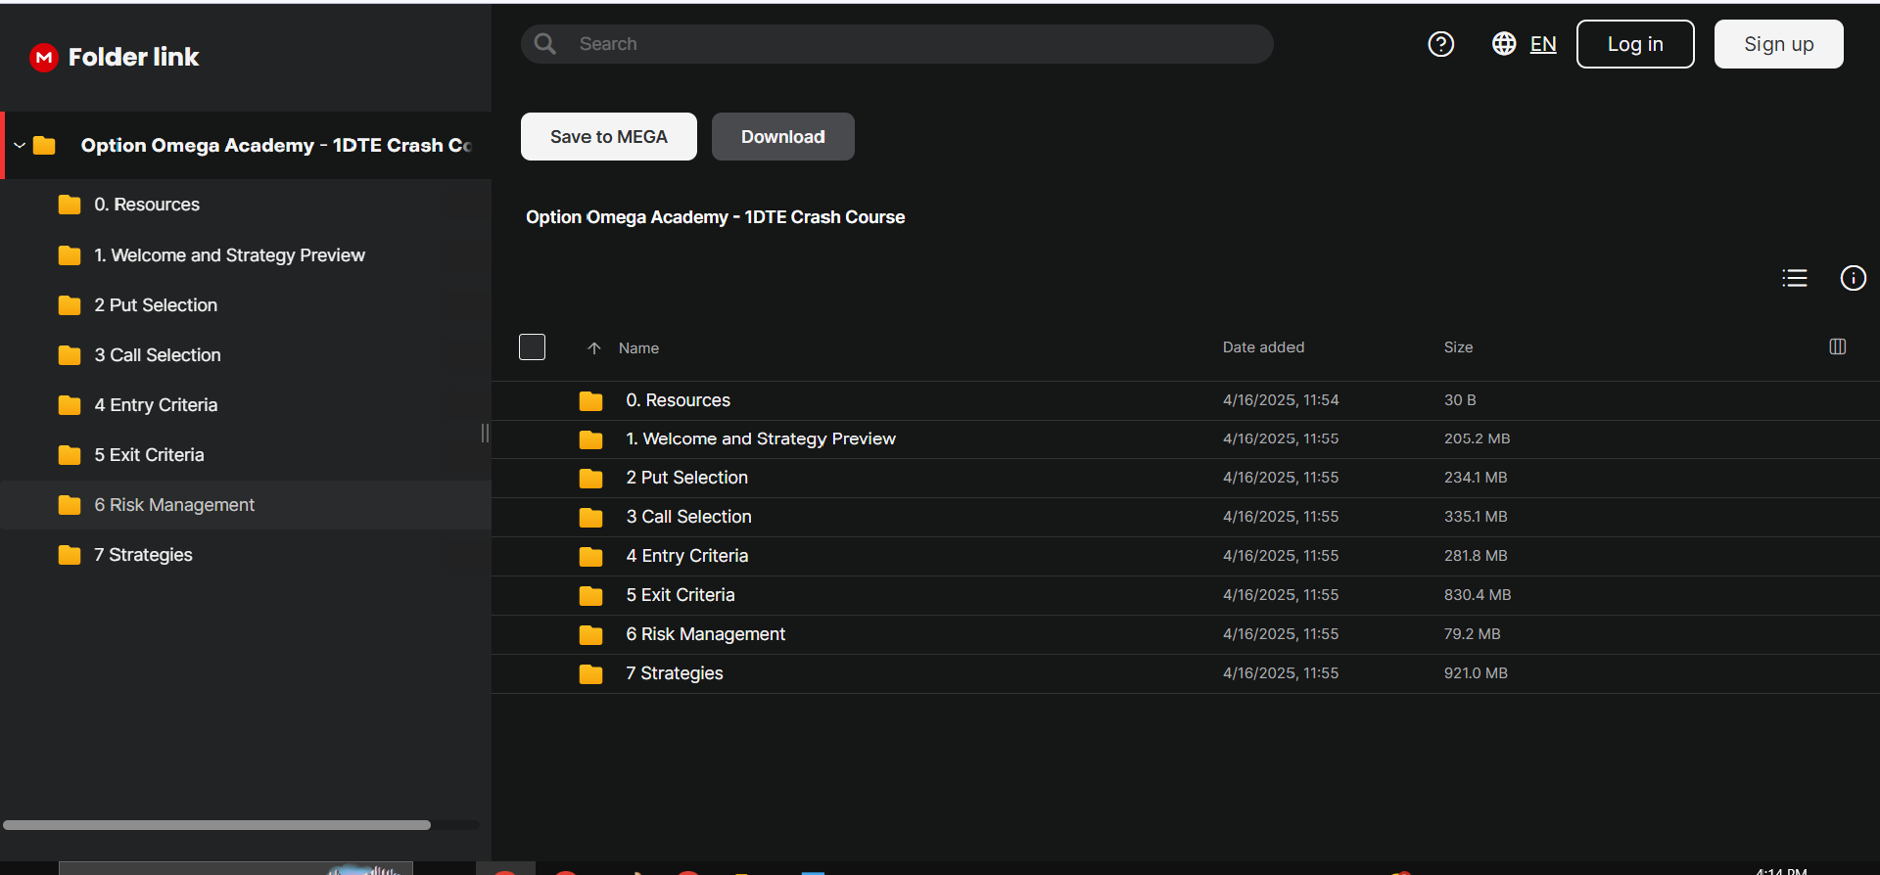
Task: Click size value 921.0 MB
Action: [1476, 673]
